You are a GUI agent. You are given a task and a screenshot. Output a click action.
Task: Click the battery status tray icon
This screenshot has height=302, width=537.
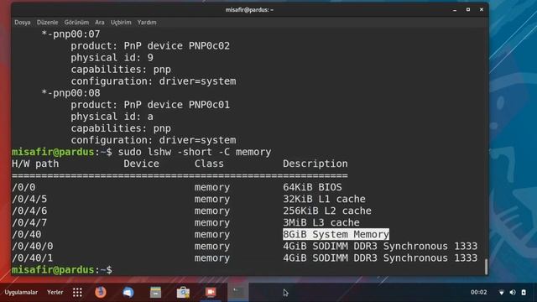[x=524, y=293]
